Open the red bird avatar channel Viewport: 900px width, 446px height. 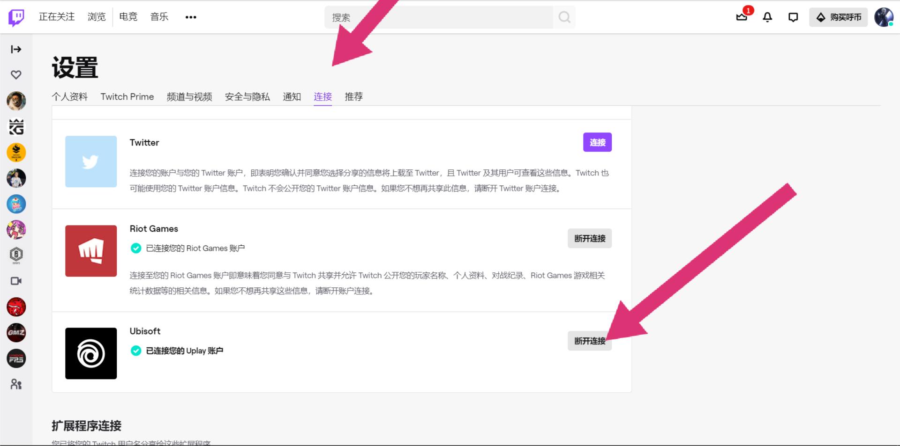click(16, 307)
